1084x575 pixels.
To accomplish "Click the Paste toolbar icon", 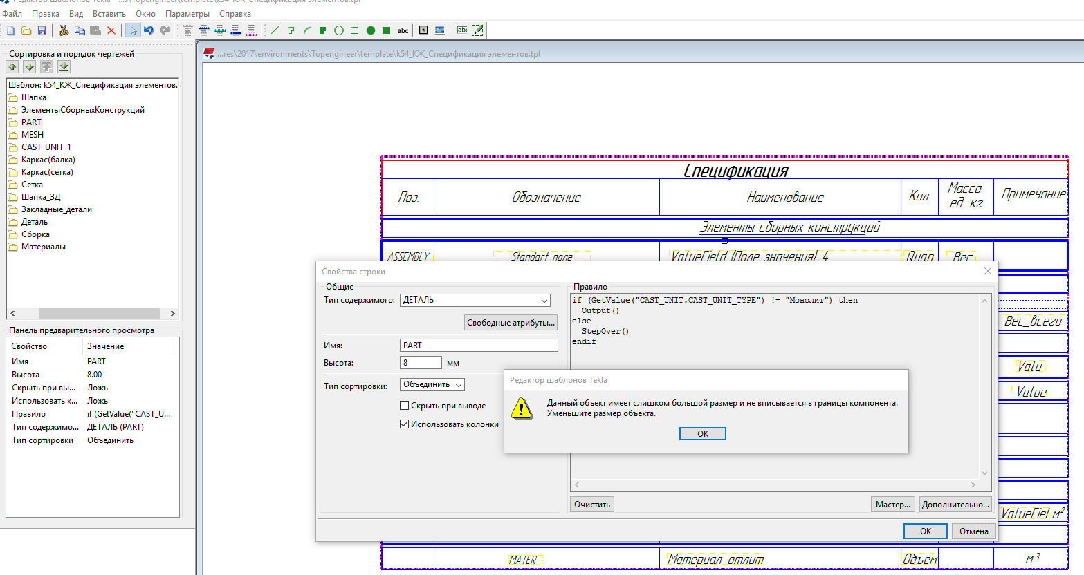I will (95, 30).
